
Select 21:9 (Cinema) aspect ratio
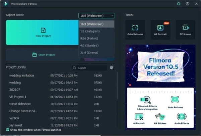click(x=96, y=53)
